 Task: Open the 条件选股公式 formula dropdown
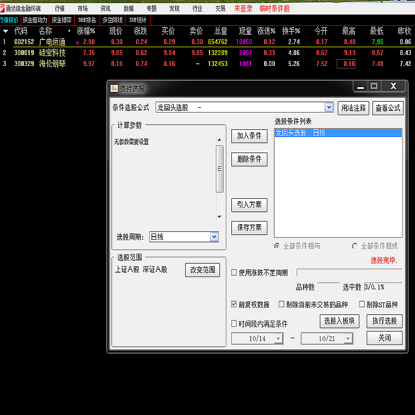click(x=328, y=107)
